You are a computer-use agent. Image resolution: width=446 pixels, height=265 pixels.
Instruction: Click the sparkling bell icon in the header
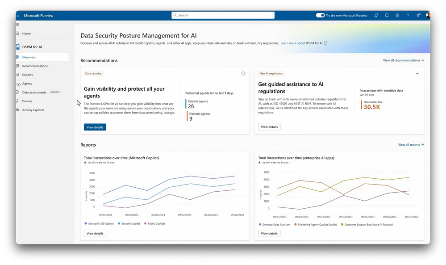(376, 15)
